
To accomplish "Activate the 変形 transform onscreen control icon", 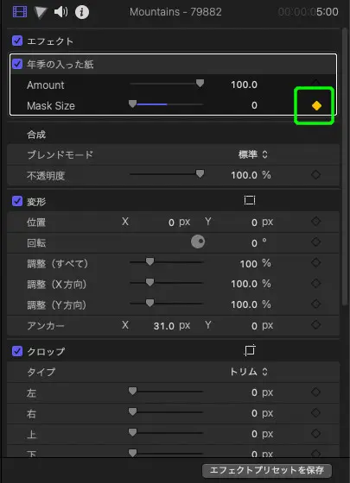I will tap(250, 200).
